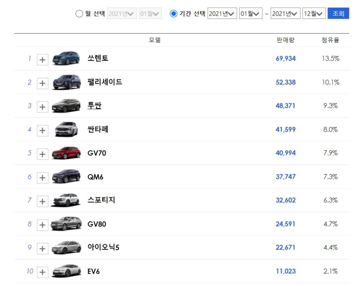
Task: Expand the QM6 row plus button
Action: [43, 178]
